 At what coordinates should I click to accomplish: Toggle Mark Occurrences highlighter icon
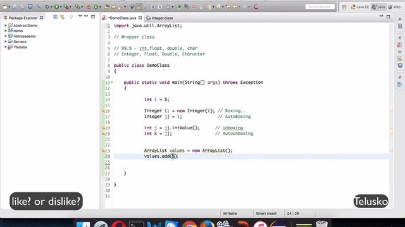click(139, 7)
